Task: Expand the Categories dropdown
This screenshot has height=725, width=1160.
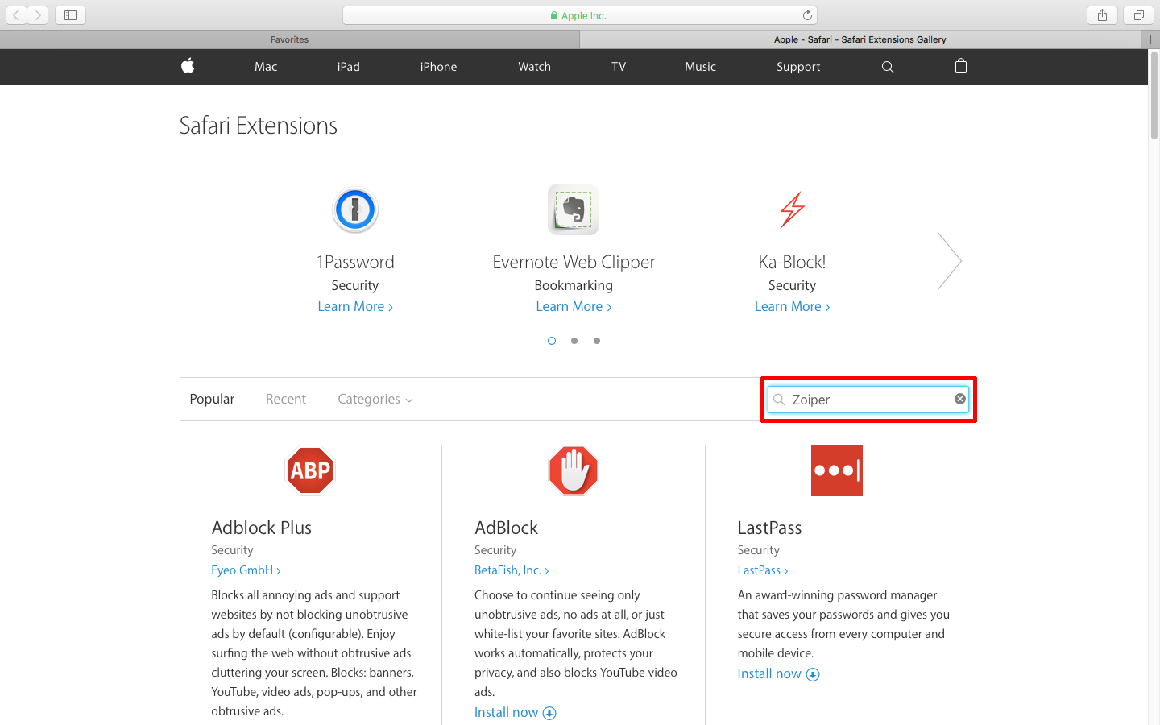Action: pyautogui.click(x=375, y=400)
